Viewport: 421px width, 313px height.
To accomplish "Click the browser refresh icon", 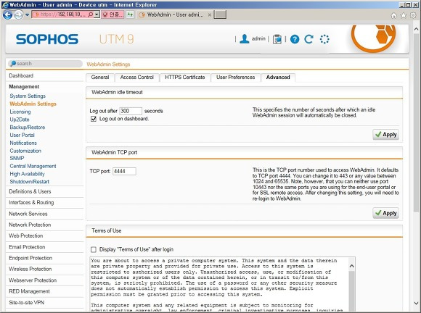I will tap(130, 14).
